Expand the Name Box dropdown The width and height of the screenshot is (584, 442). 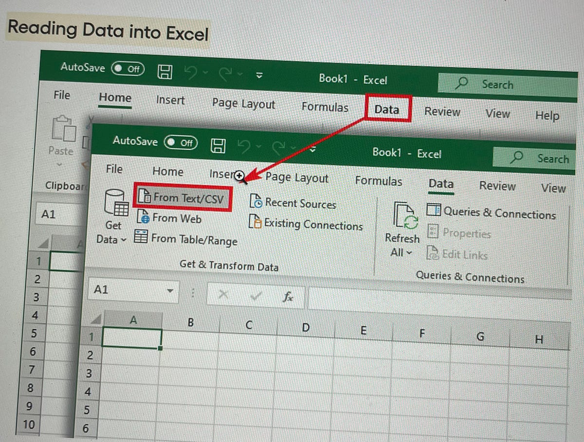tap(171, 290)
